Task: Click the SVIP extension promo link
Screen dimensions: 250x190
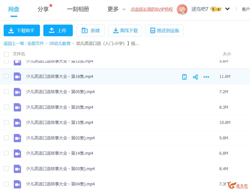Action: (152, 9)
